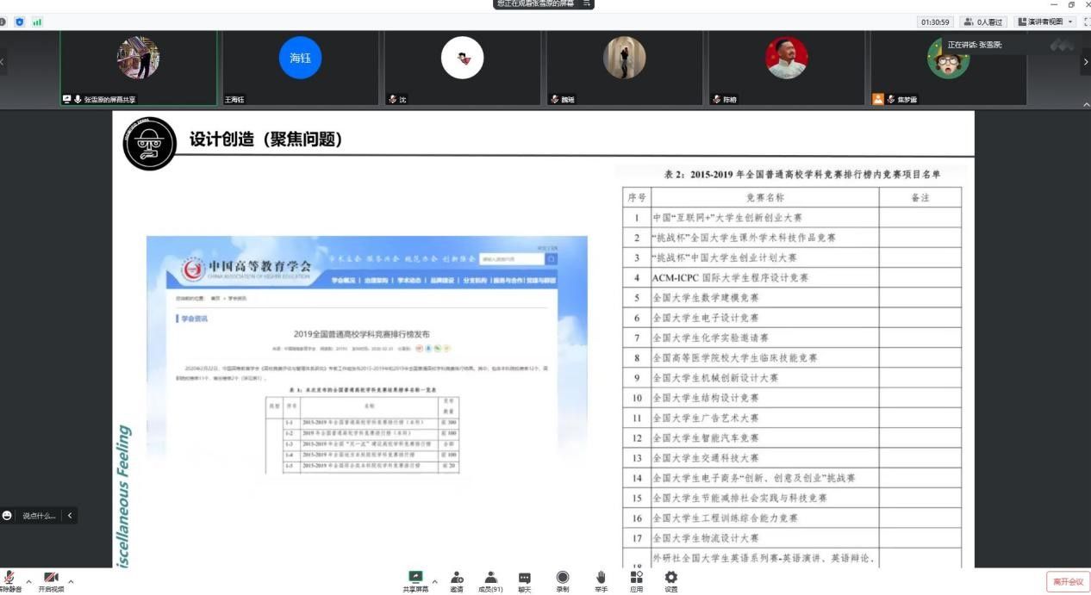Screen dimensions: 1091x595
Task: Click the 0人看过 viewers indicator
Action: (x=983, y=22)
